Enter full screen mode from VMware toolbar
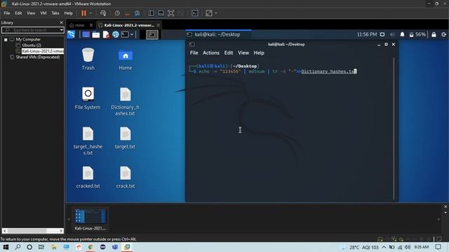The height and width of the screenshot is (252, 449). (170, 13)
